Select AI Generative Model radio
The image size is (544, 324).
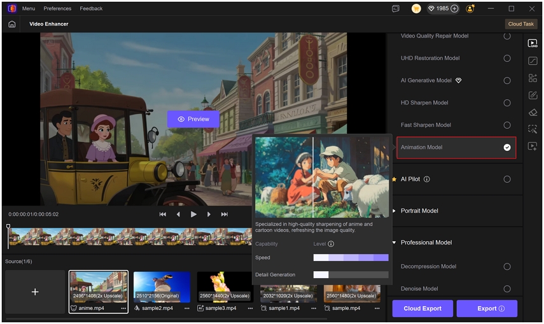point(507,81)
